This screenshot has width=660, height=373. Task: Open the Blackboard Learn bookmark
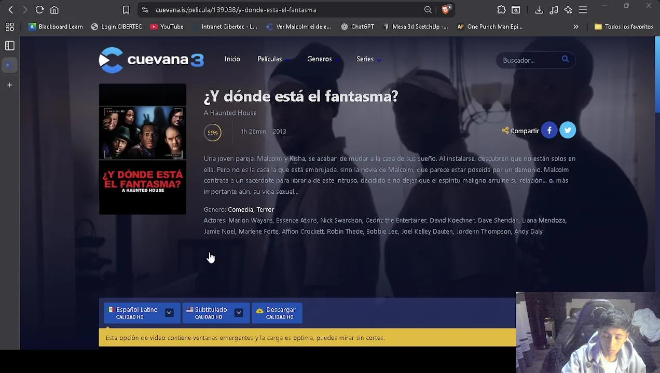(56, 26)
